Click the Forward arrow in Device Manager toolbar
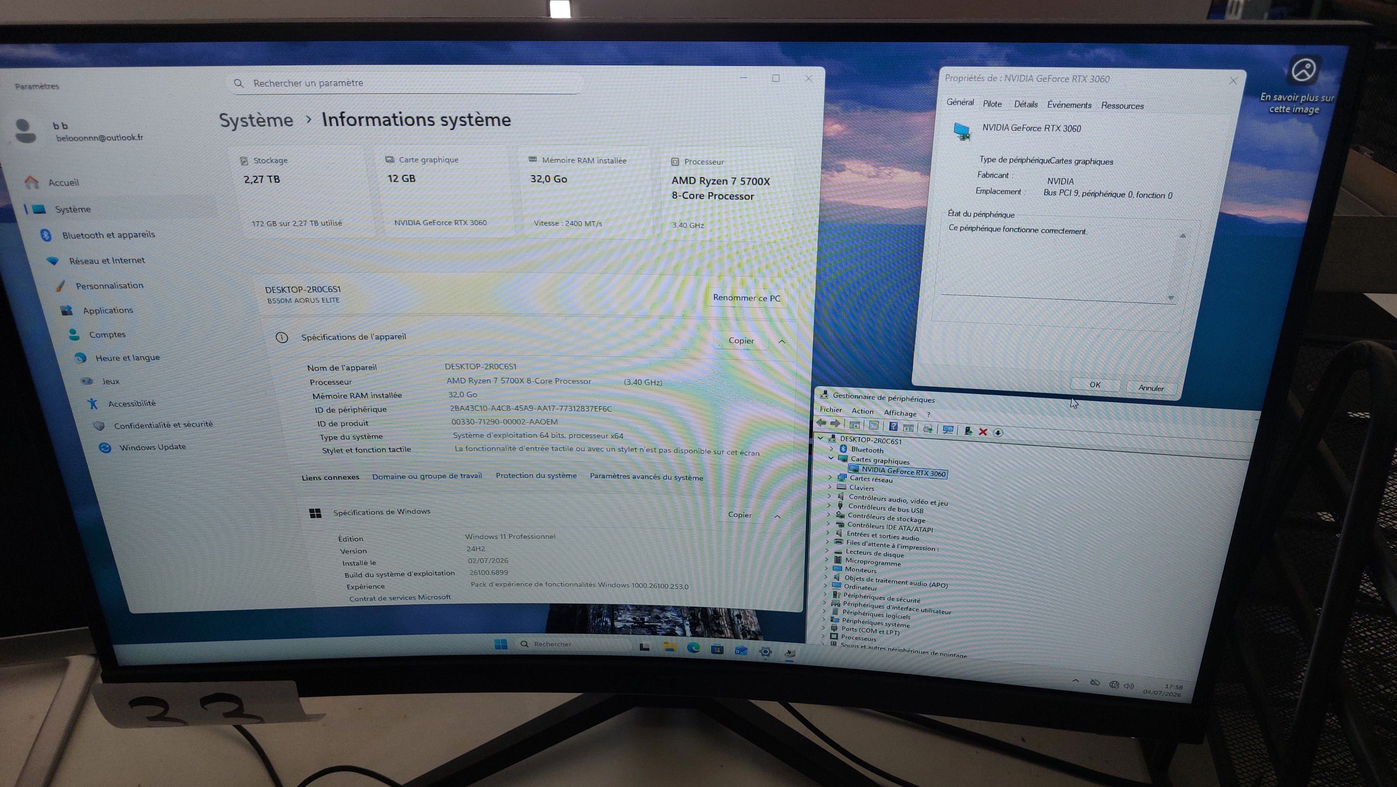 click(836, 424)
